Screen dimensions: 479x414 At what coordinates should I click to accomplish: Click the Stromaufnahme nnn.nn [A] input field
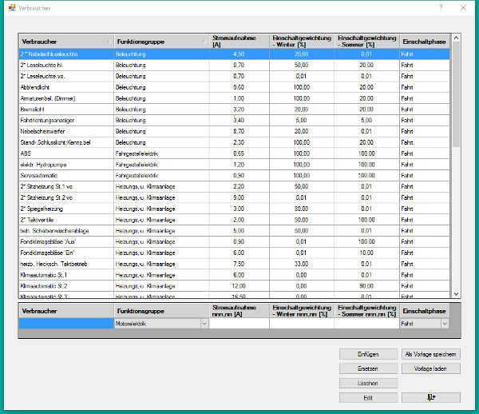pos(239,324)
